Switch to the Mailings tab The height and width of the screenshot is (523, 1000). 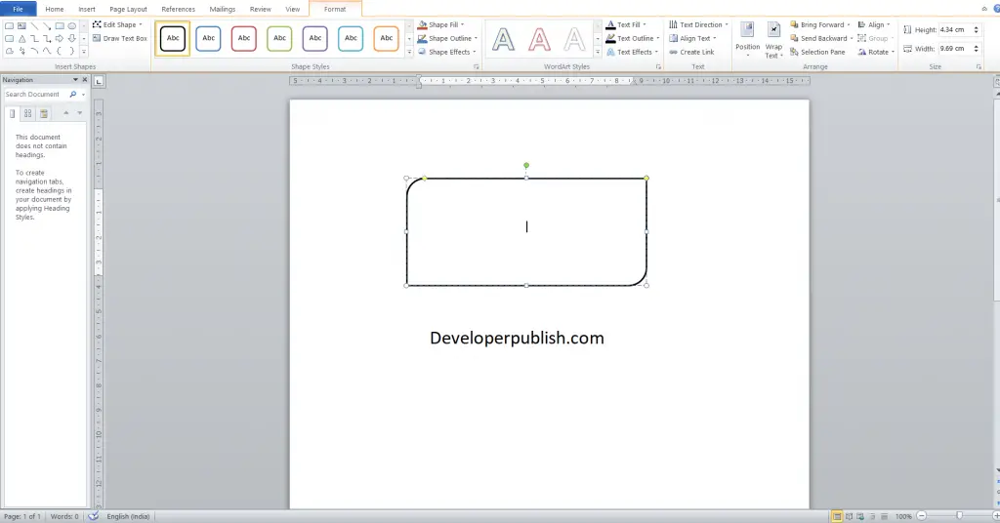tap(222, 9)
